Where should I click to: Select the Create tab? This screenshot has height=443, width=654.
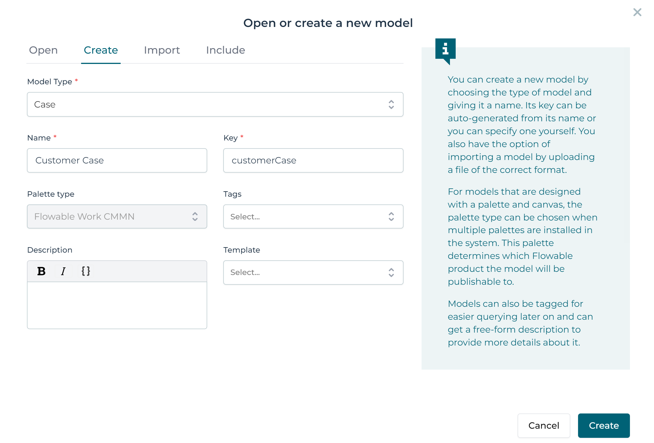click(101, 50)
